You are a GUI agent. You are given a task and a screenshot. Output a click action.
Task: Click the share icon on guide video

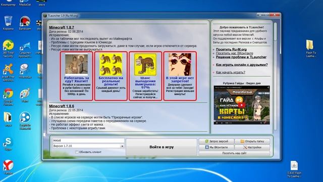(268, 87)
